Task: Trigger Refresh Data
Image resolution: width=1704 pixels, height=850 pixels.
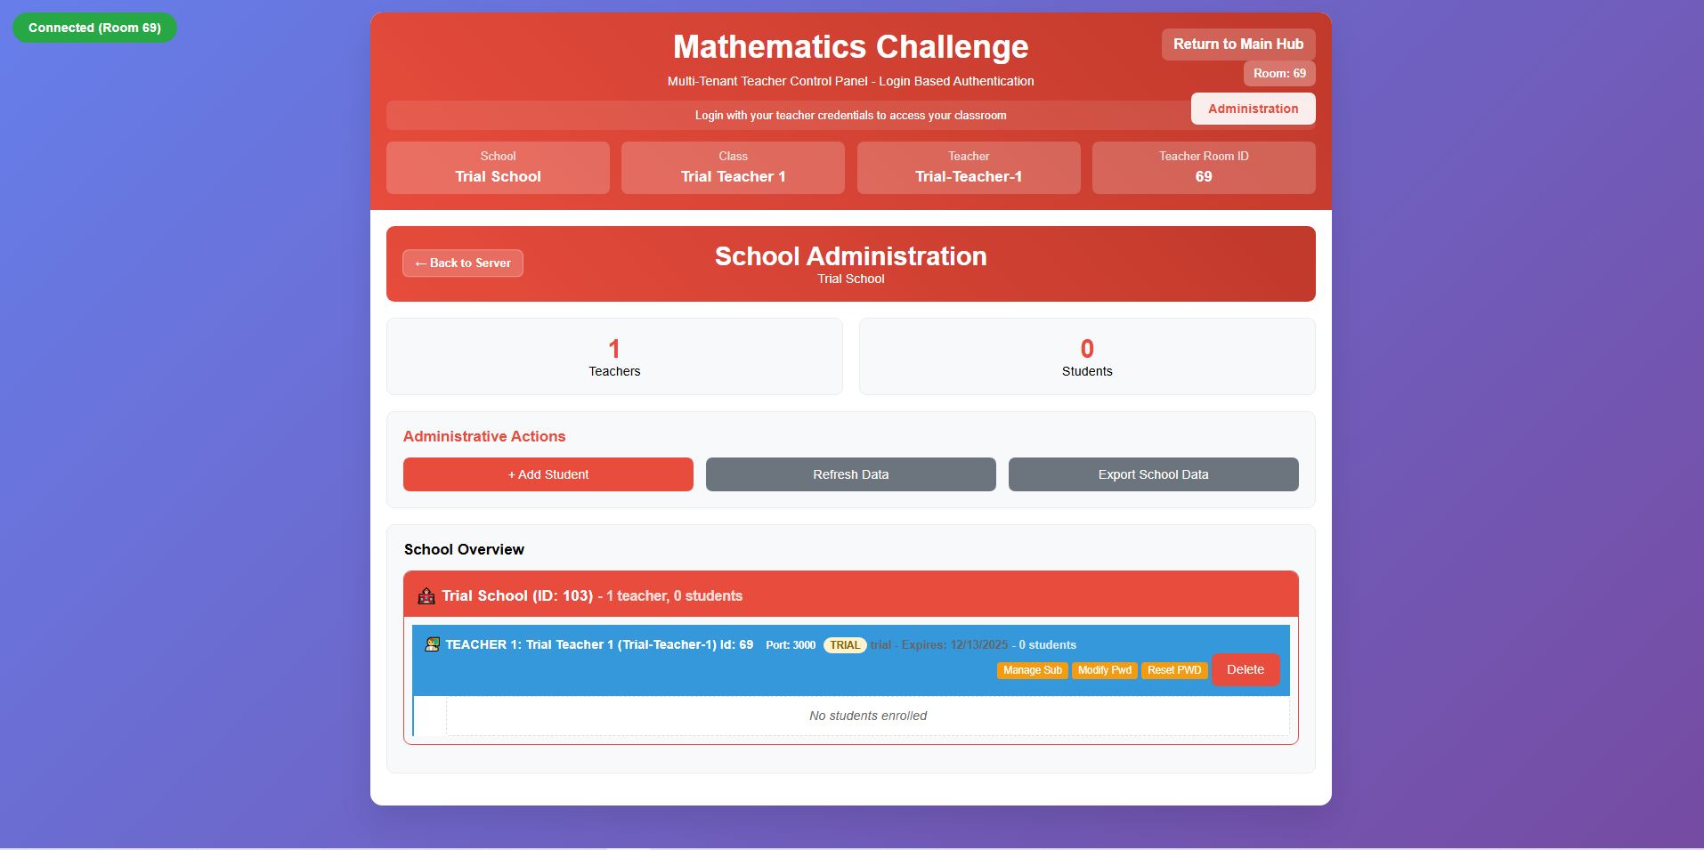Action: (850, 474)
